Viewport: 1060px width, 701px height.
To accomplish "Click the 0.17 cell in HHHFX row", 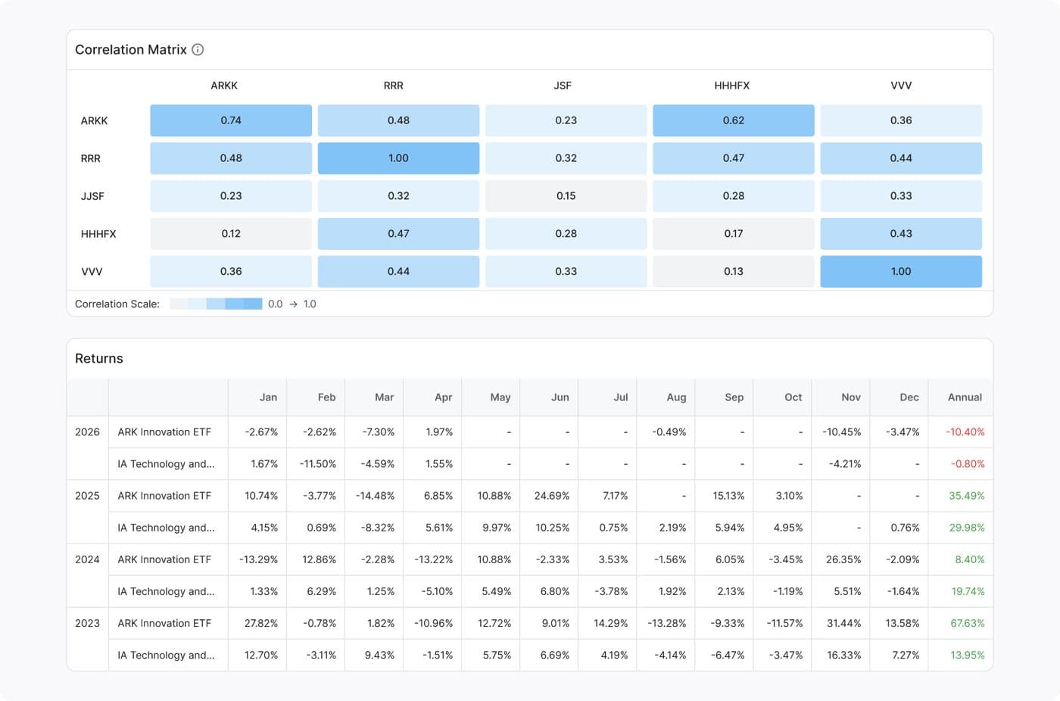I will click(734, 234).
